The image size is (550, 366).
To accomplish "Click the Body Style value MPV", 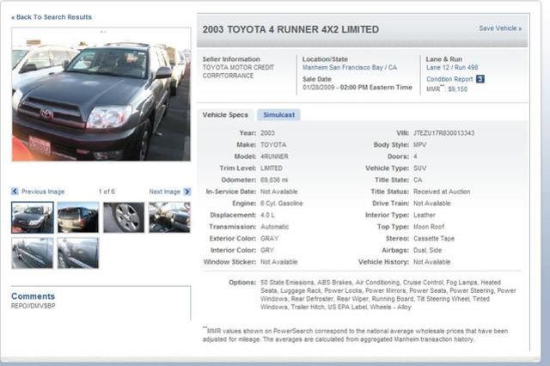I will [x=420, y=145].
